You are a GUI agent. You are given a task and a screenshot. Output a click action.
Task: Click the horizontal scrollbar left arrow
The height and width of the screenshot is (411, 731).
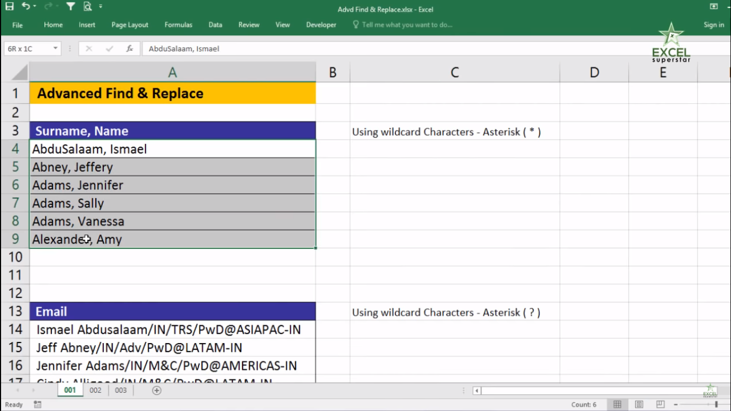[x=477, y=391]
